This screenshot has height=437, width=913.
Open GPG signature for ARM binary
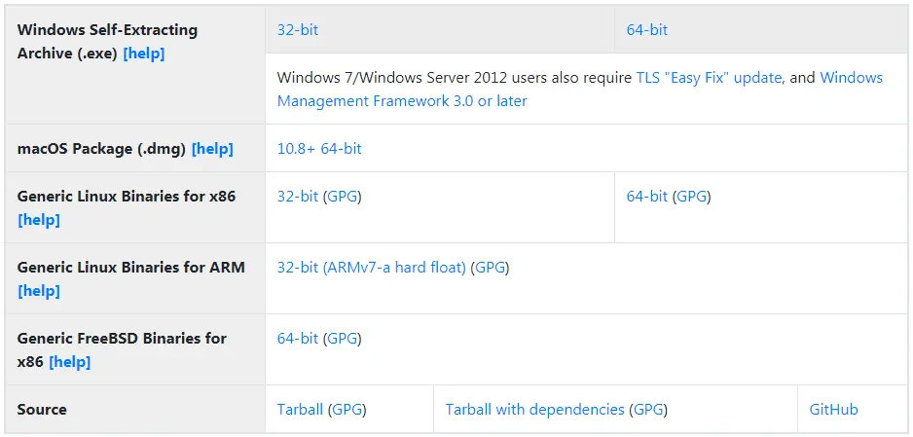point(491,268)
